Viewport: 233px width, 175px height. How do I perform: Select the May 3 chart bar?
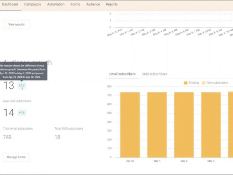pos(211,124)
